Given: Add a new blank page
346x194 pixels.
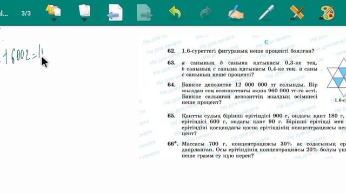Looking at the screenshot, I should (84, 10).
